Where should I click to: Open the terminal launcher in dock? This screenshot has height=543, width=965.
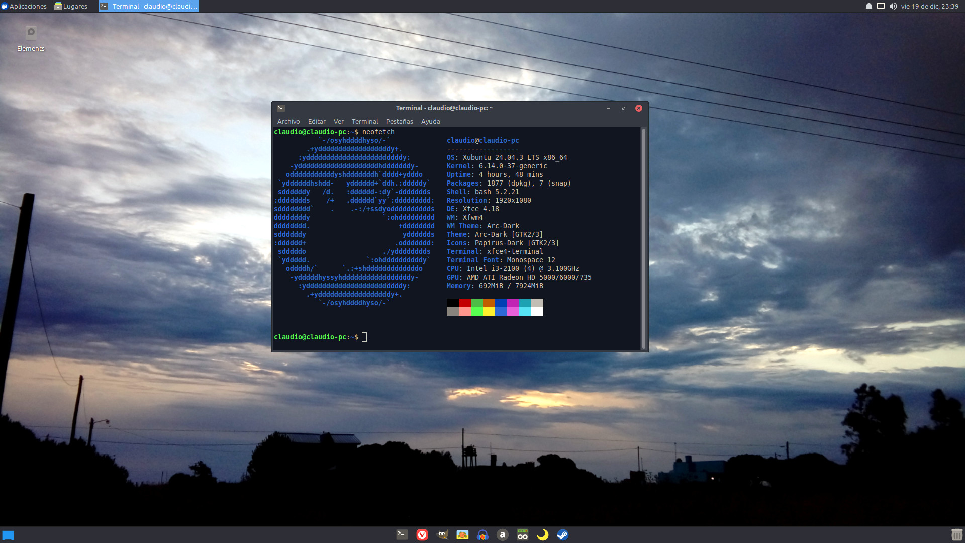point(402,535)
